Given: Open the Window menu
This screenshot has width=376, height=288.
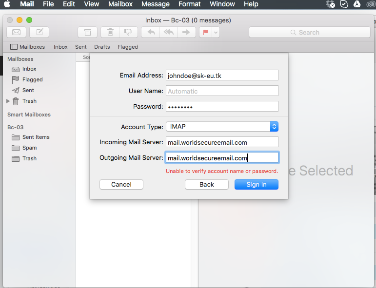Looking at the screenshot, I should pos(222,4).
